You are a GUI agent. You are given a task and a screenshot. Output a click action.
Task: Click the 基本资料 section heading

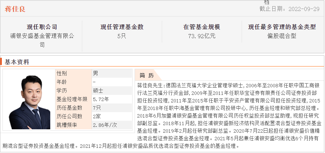pyautogui.click(x=17, y=62)
